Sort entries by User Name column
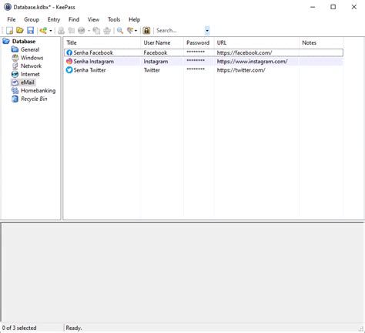This screenshot has width=365, height=333. point(162,42)
